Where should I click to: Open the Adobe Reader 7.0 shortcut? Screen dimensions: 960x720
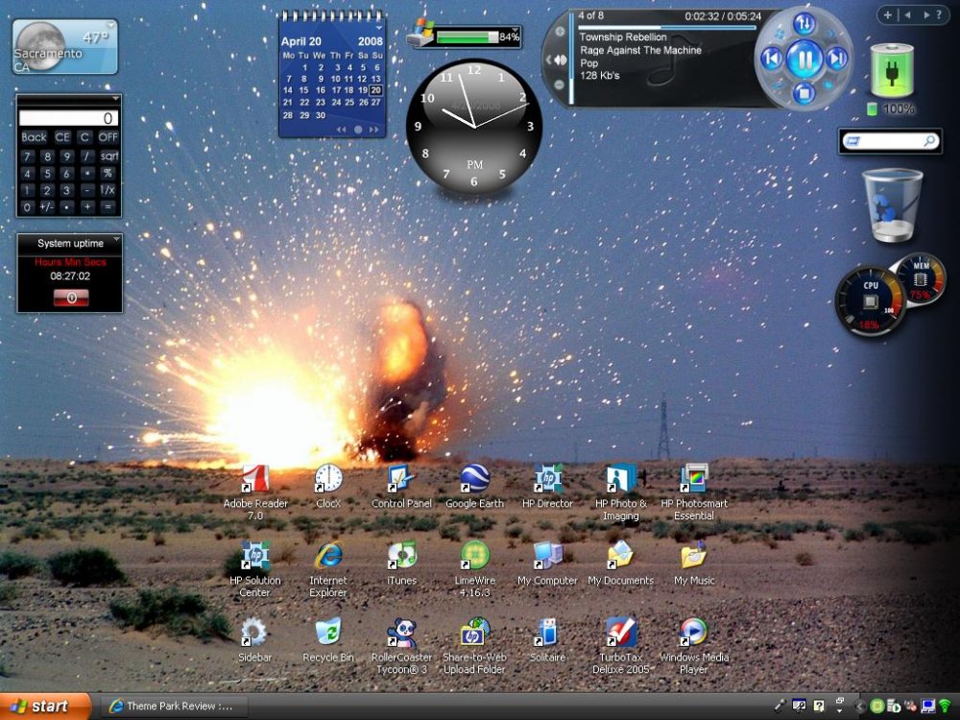tap(255, 478)
